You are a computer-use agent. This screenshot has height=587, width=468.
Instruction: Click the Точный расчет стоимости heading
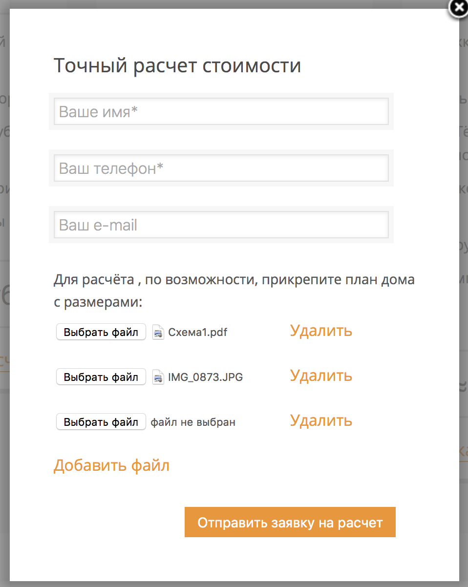[177, 65]
